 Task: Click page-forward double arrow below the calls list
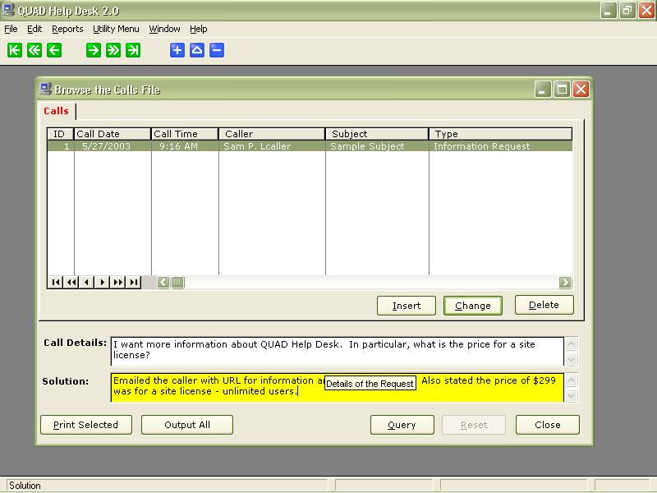[x=117, y=282]
